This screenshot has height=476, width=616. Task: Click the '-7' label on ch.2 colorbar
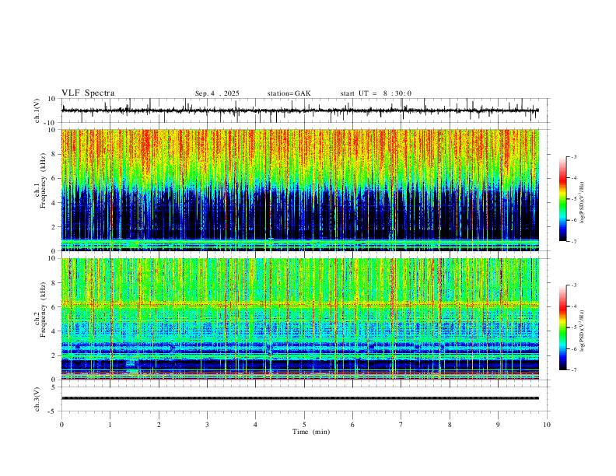click(573, 370)
